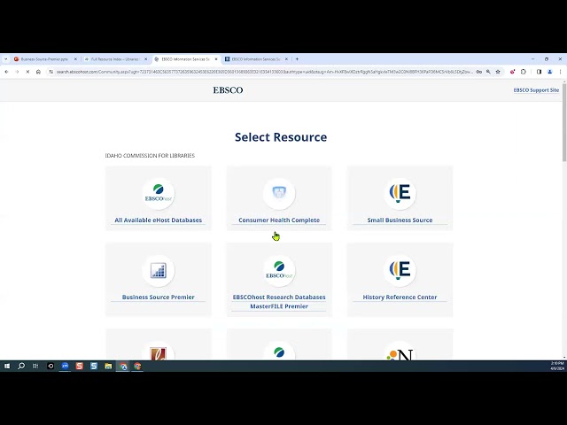This screenshot has width=567, height=425.
Task: Open Consumer Health Complete link
Action: 279,220
